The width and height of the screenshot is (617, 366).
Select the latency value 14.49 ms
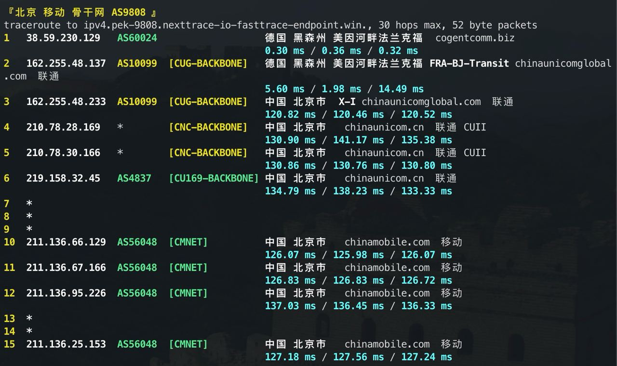tap(401, 89)
